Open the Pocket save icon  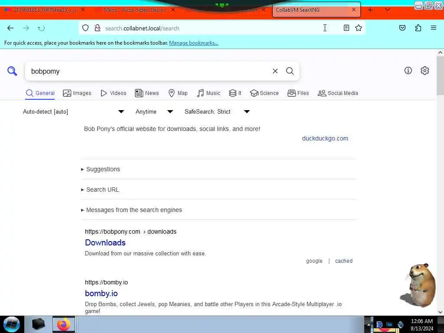(402, 28)
